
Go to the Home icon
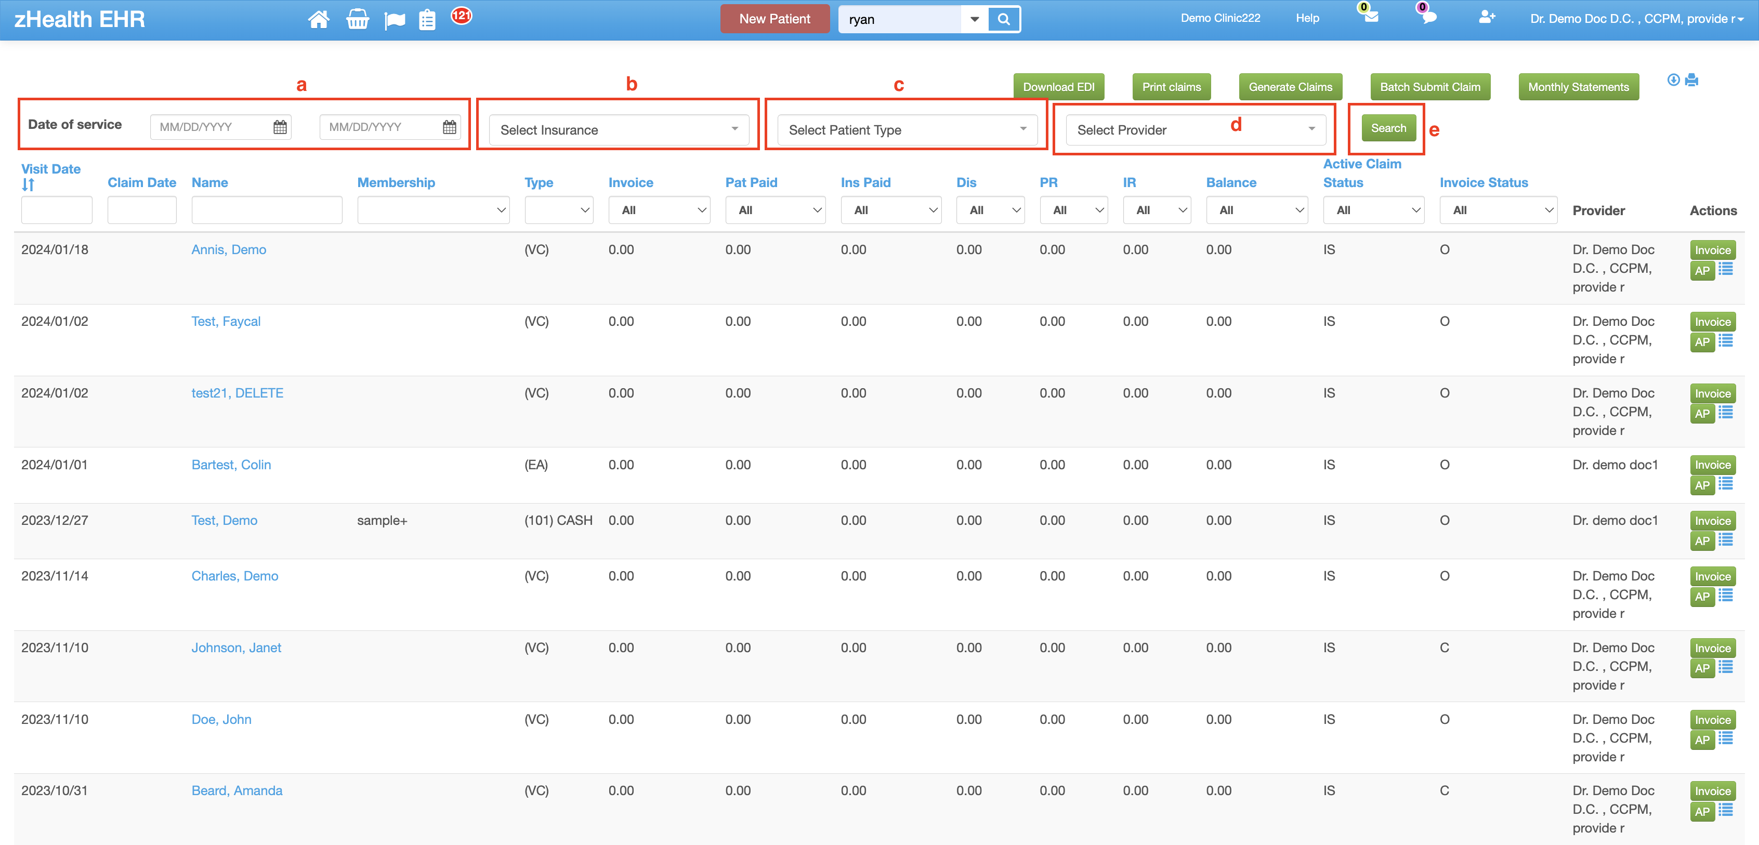point(318,19)
